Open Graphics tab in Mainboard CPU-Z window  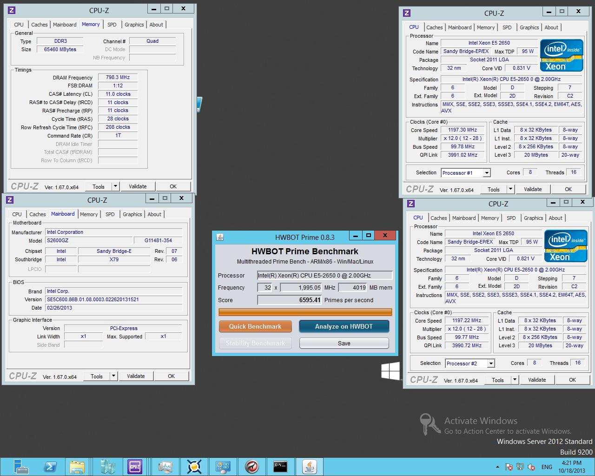(132, 214)
